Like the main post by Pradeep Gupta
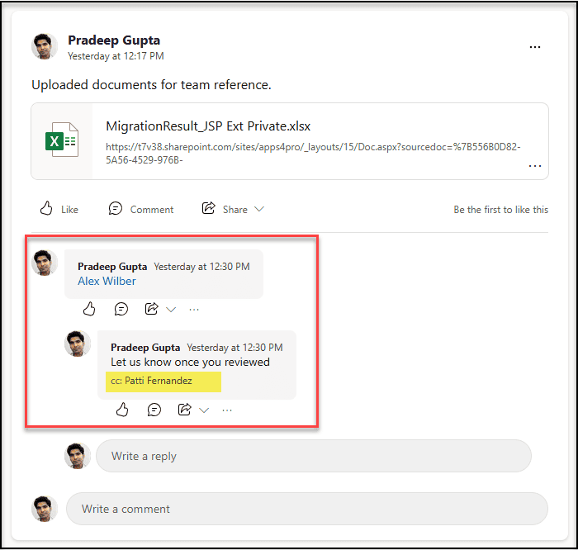Screen dimensions: 578x550 [59, 209]
